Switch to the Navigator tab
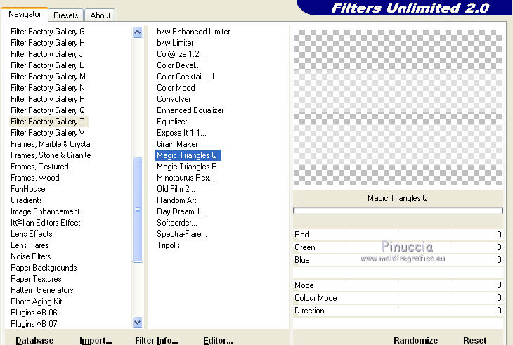The width and height of the screenshot is (513, 345). (x=25, y=14)
